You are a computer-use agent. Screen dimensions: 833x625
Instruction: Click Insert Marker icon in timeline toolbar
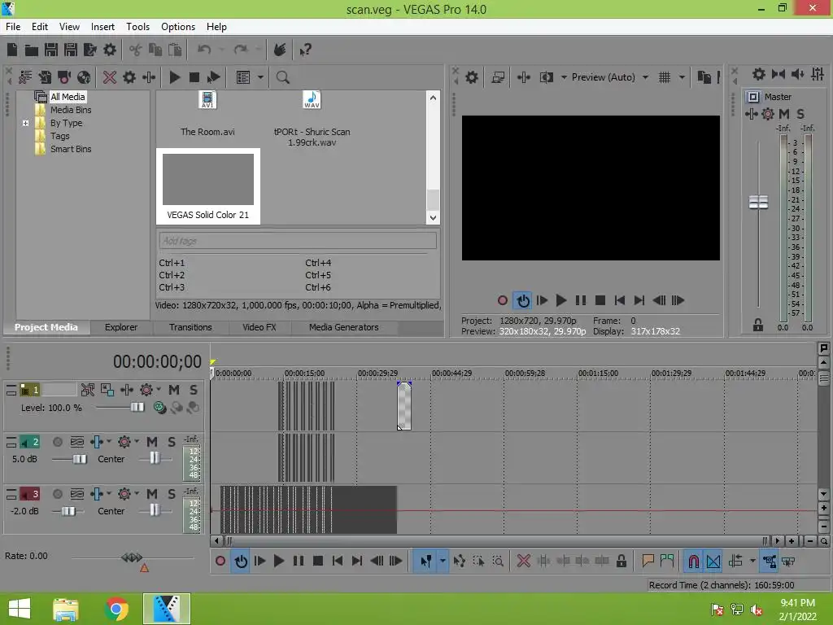pyautogui.click(x=648, y=562)
